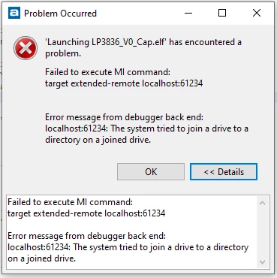Dismiss the error with the OK button
Screen dimensions: 277x278
point(151,172)
